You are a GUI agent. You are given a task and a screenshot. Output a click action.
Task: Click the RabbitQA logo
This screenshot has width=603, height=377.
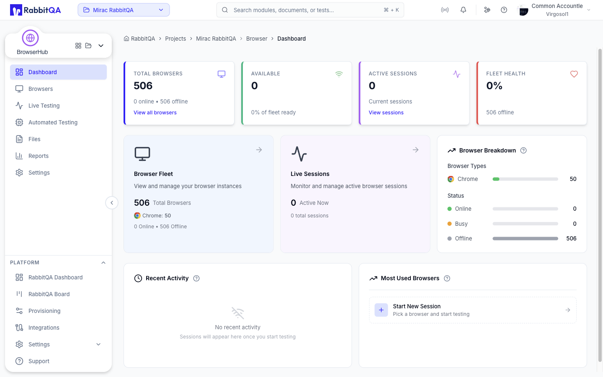click(36, 10)
